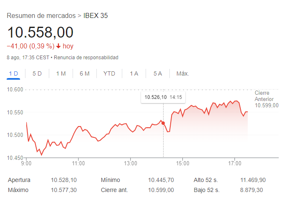This screenshot has height=197, width=290.
Task: Click the 10.526,10 14:15 chart tooltip
Action: click(164, 97)
